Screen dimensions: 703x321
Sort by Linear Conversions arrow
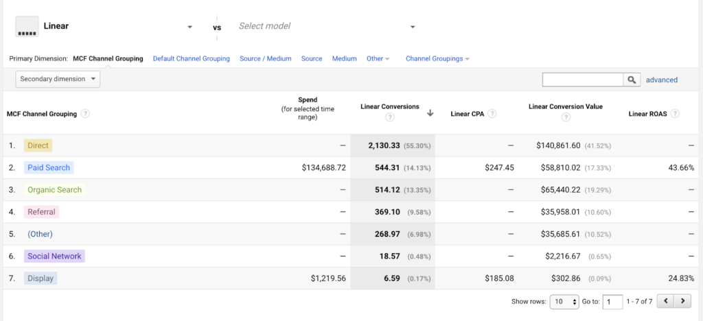430,113
